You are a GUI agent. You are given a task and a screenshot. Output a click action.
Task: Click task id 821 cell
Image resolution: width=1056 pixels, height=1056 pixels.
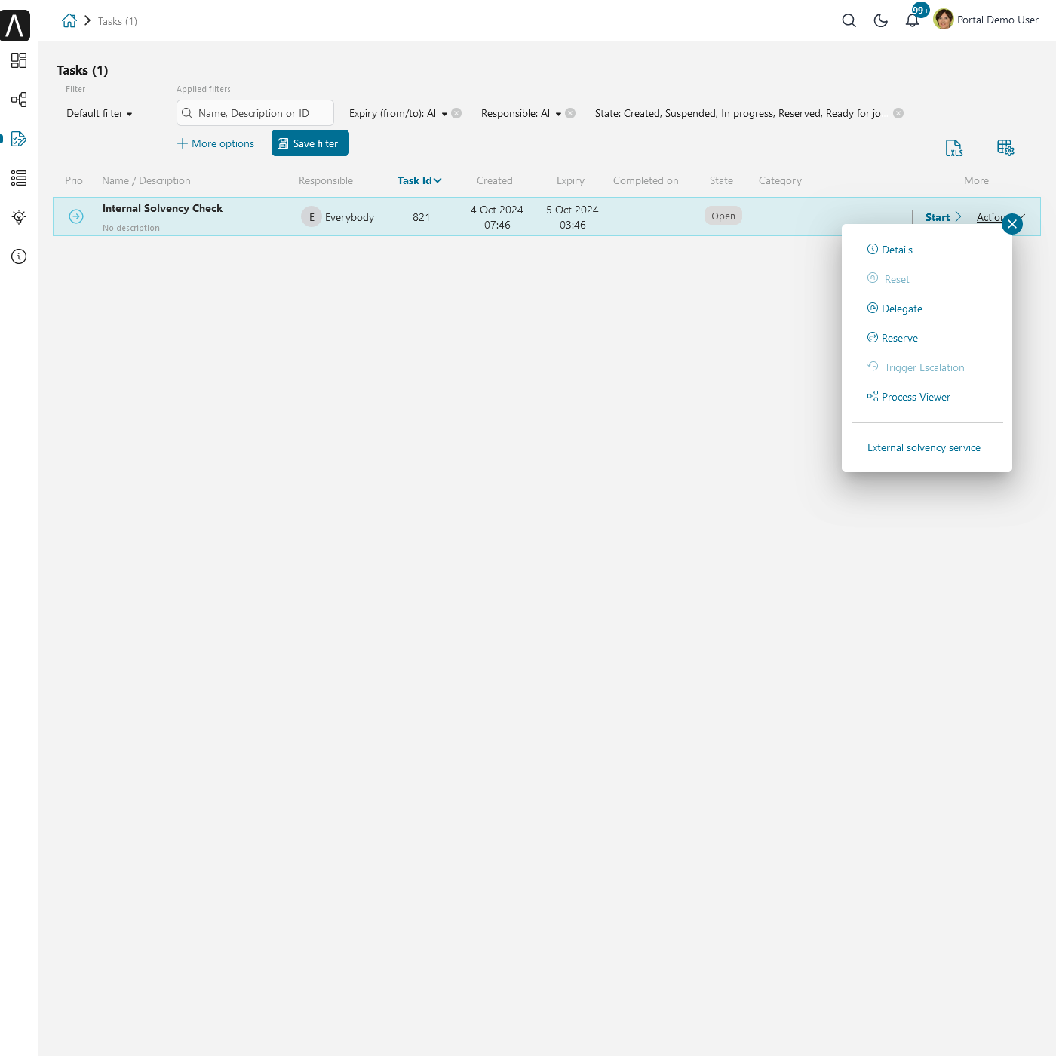pos(422,217)
